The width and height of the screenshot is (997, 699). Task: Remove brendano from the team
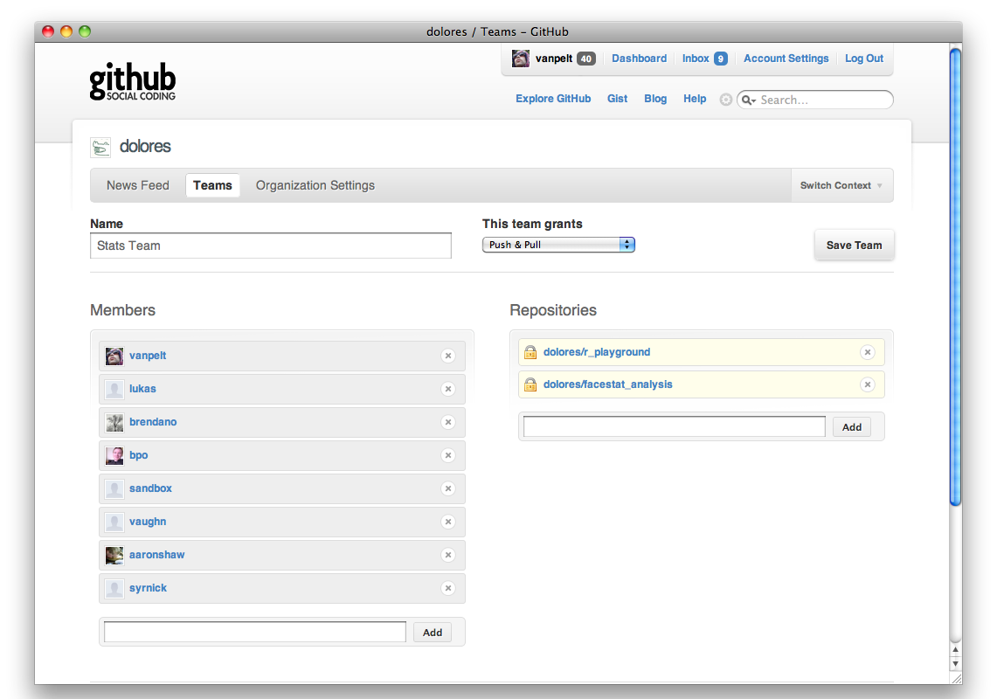[x=448, y=422]
